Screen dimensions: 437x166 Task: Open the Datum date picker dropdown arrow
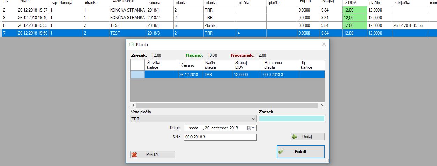coord(254,128)
